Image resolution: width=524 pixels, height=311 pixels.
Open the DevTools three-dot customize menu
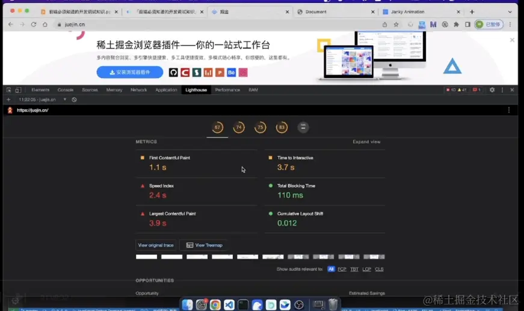pos(502,90)
